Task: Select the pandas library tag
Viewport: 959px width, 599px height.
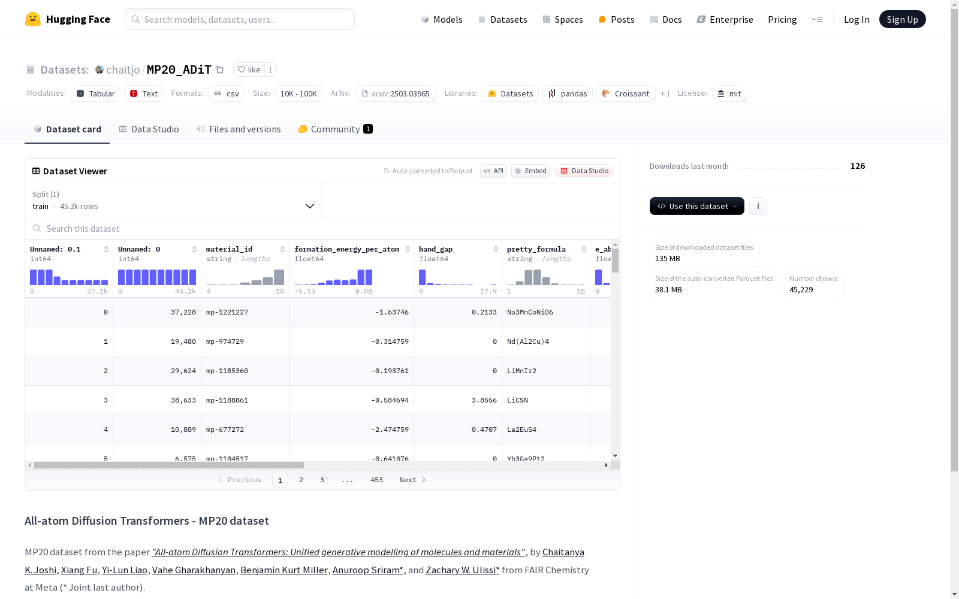Action: click(x=568, y=93)
